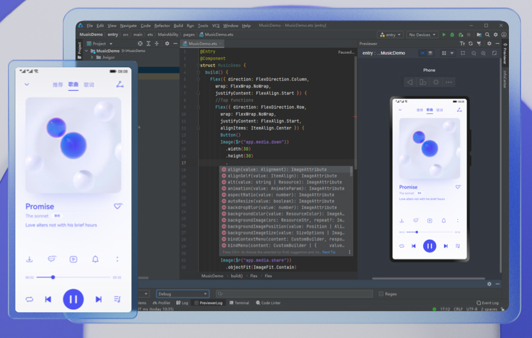Screen dimensions: 532x338
Task: Collapse all nodes icon in Project panel
Action: 157,44
